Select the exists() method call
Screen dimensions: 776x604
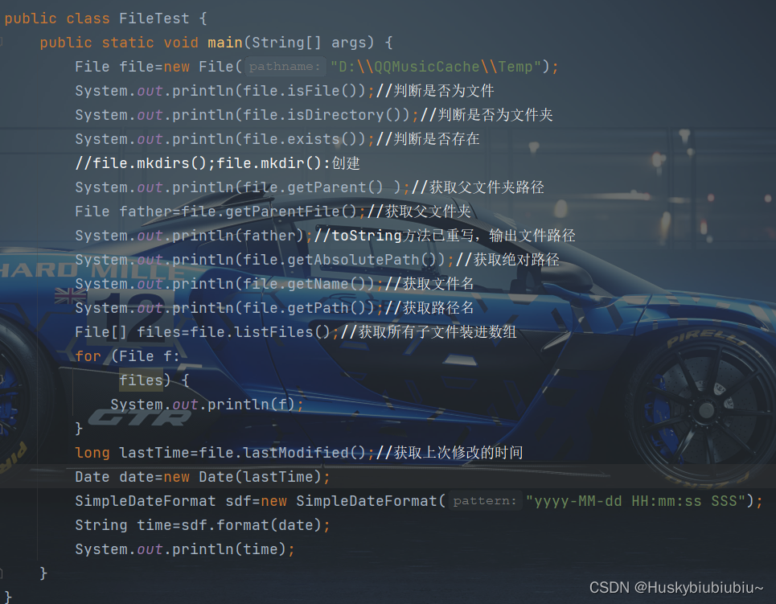(x=315, y=138)
